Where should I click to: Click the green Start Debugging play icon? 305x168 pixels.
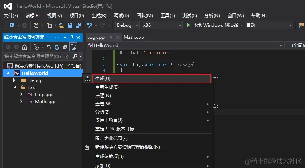188,25
